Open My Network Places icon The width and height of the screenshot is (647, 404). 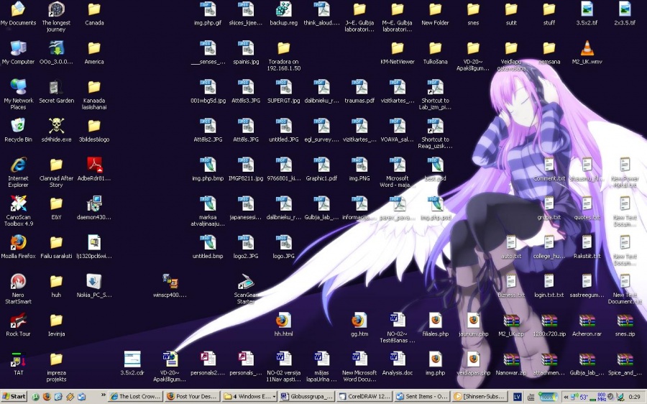point(18,94)
